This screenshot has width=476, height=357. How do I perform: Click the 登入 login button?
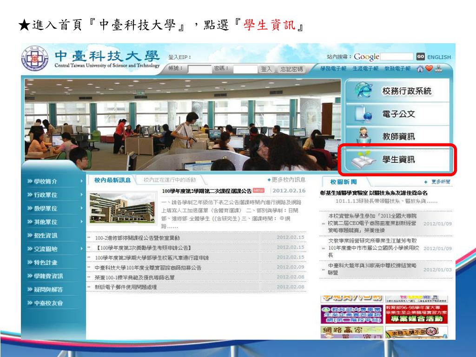click(x=266, y=69)
